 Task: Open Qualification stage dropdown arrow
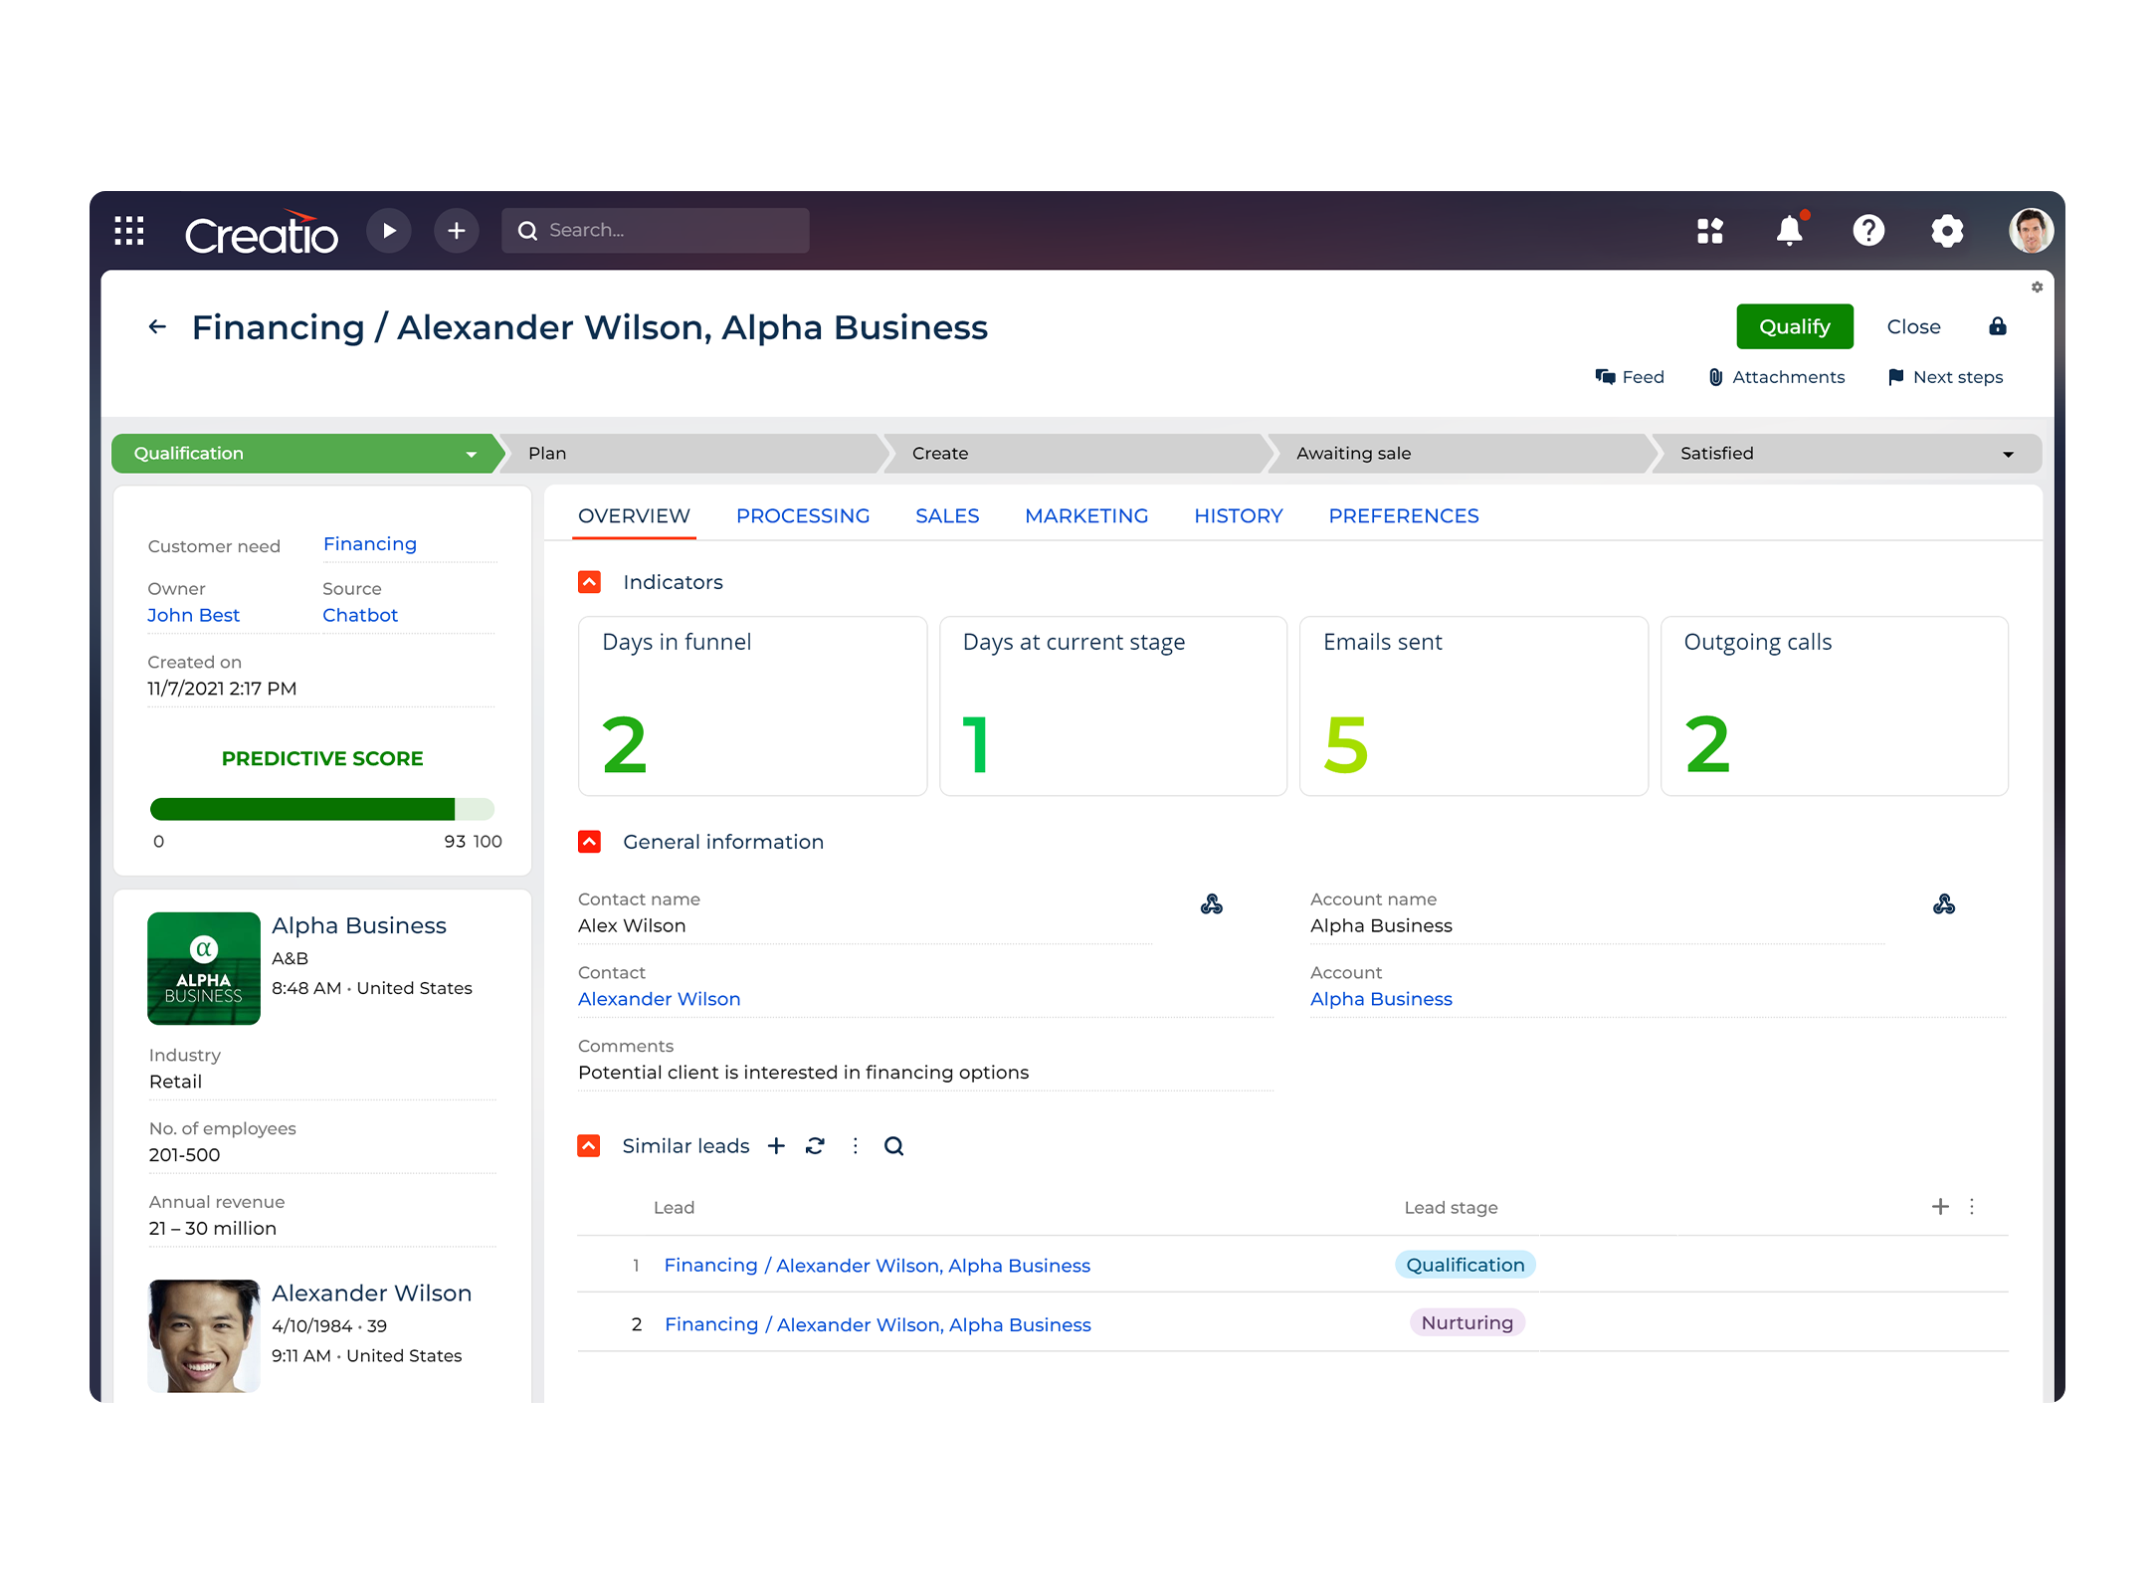point(472,454)
